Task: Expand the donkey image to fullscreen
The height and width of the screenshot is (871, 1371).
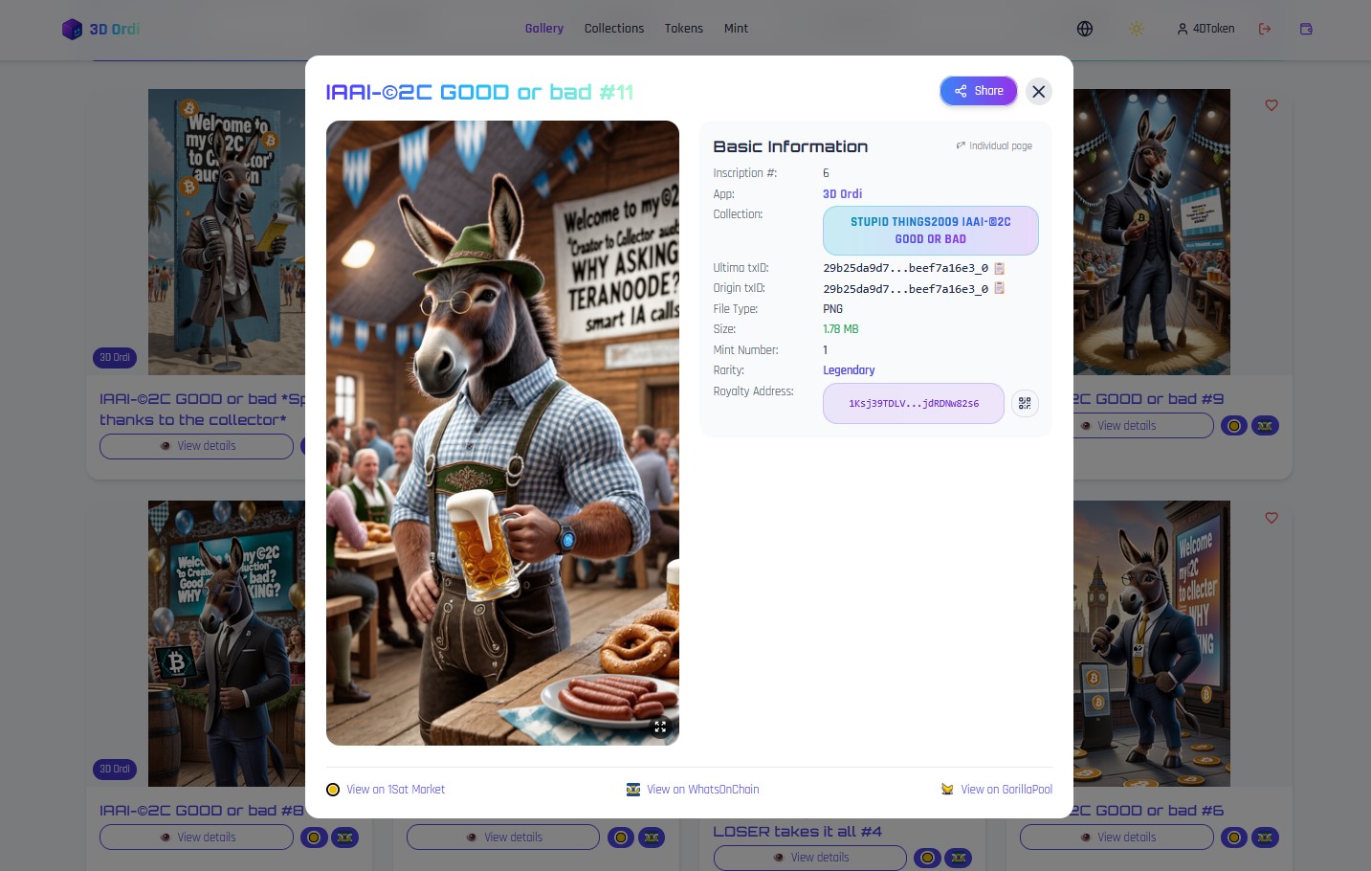Action: pyautogui.click(x=660, y=727)
